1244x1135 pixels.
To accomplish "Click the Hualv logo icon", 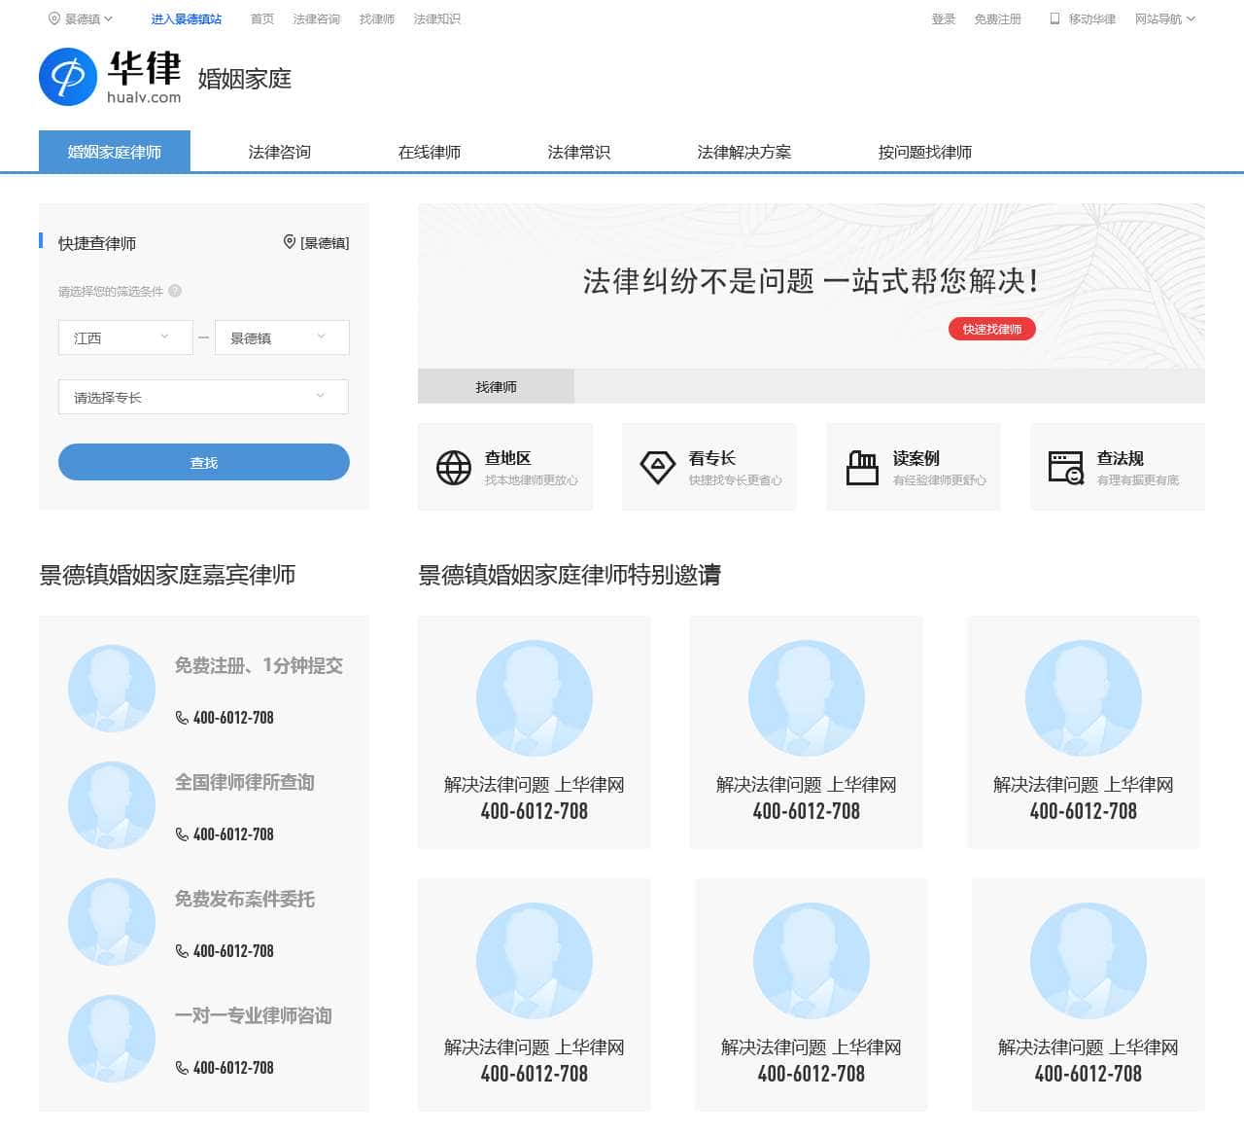I will tap(68, 77).
